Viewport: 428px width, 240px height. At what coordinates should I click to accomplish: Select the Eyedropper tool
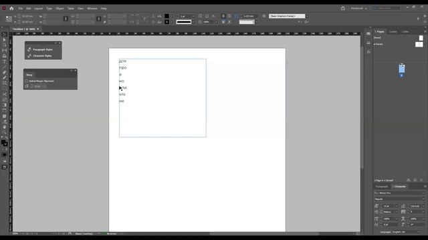(5, 121)
